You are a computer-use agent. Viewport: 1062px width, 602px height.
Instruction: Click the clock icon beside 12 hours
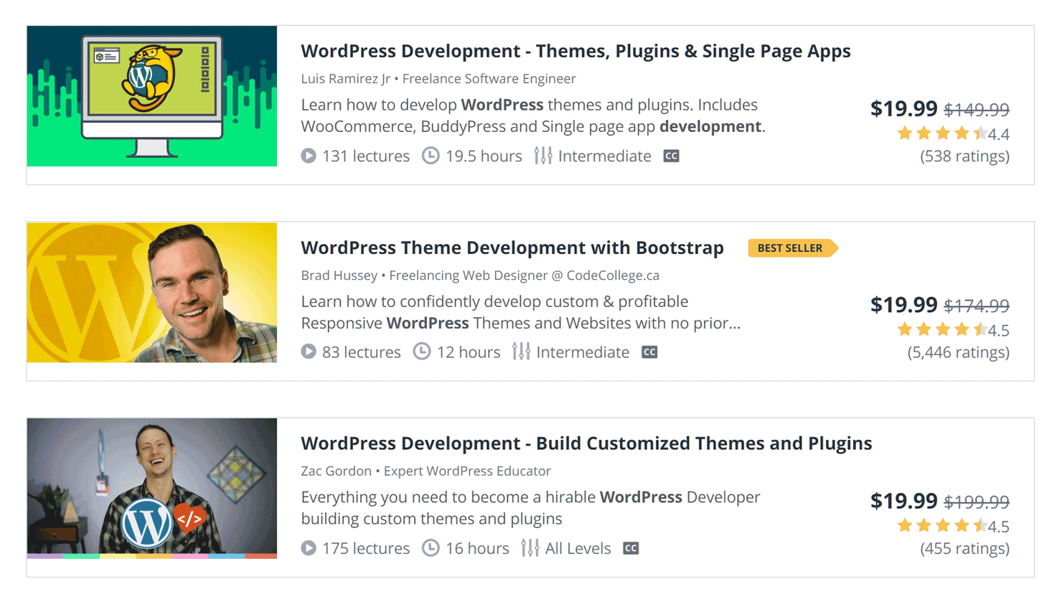point(422,352)
